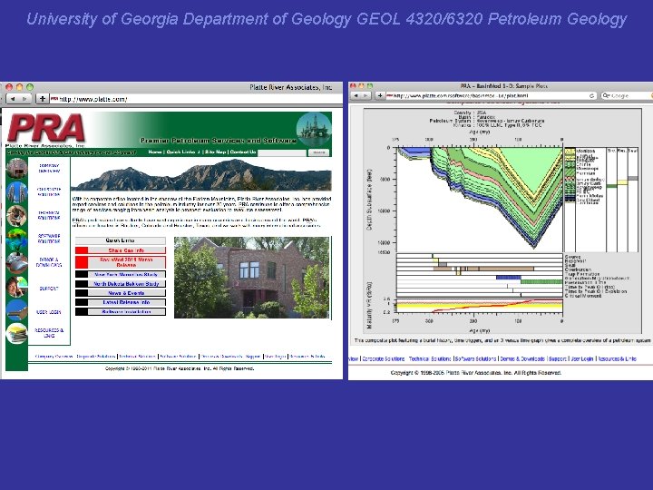Click the Support round icon
Screen dimensions: 653x490
tap(16, 287)
